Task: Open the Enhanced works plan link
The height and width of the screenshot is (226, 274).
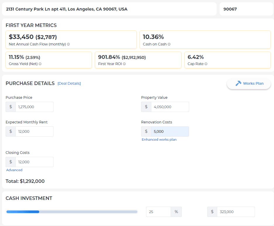Action: point(159,140)
